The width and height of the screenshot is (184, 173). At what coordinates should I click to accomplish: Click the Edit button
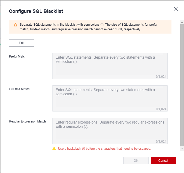point(22,43)
